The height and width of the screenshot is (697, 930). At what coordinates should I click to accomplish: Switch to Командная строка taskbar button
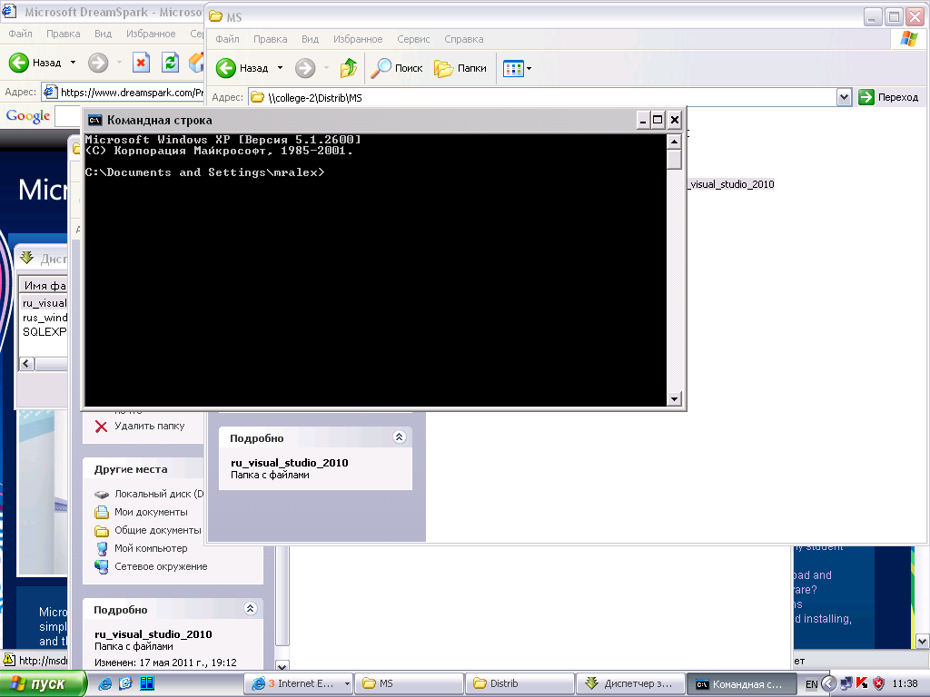[x=740, y=684]
